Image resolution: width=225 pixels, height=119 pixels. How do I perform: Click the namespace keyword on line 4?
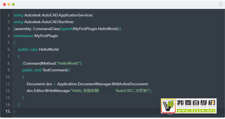[23, 36]
